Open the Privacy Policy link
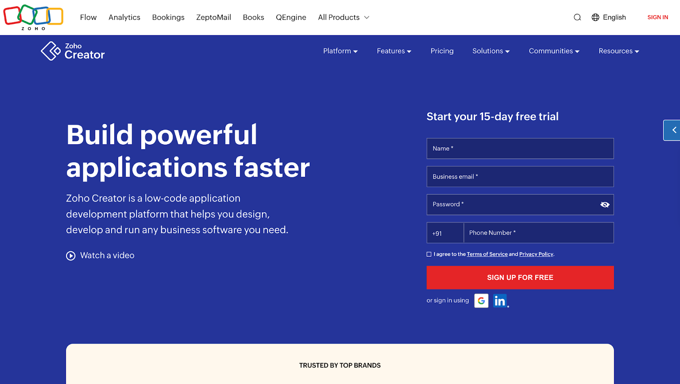Viewport: 680px width, 384px height. tap(536, 254)
